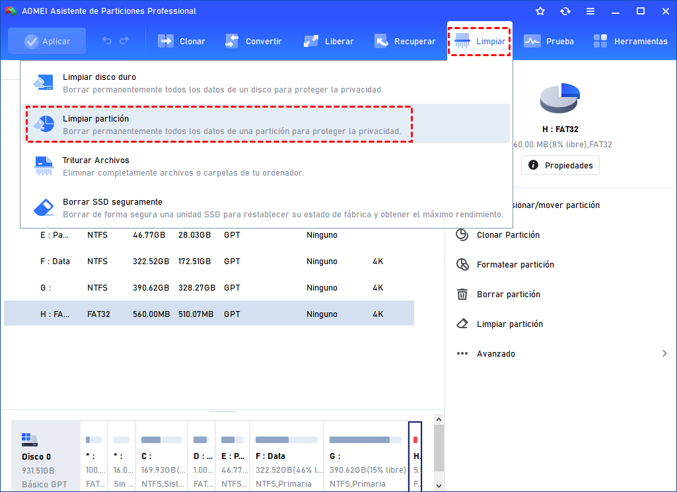This screenshot has width=677, height=492.
Task: Click the Borrar partición trash icon
Action: [x=462, y=295]
